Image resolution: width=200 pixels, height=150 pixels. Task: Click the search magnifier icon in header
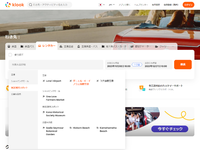31,5
